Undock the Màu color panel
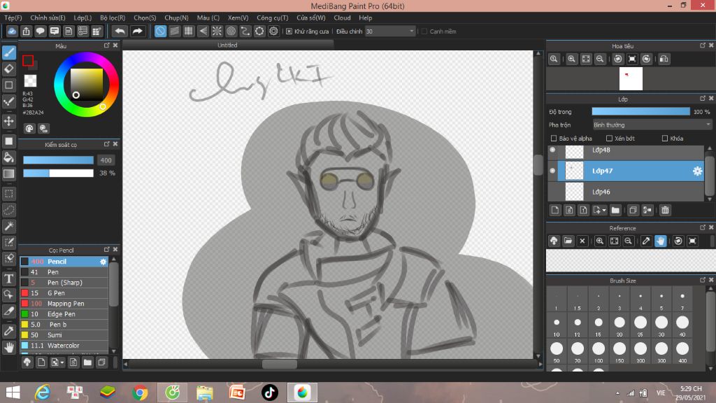This screenshot has width=716, height=403. pyautogui.click(x=106, y=45)
